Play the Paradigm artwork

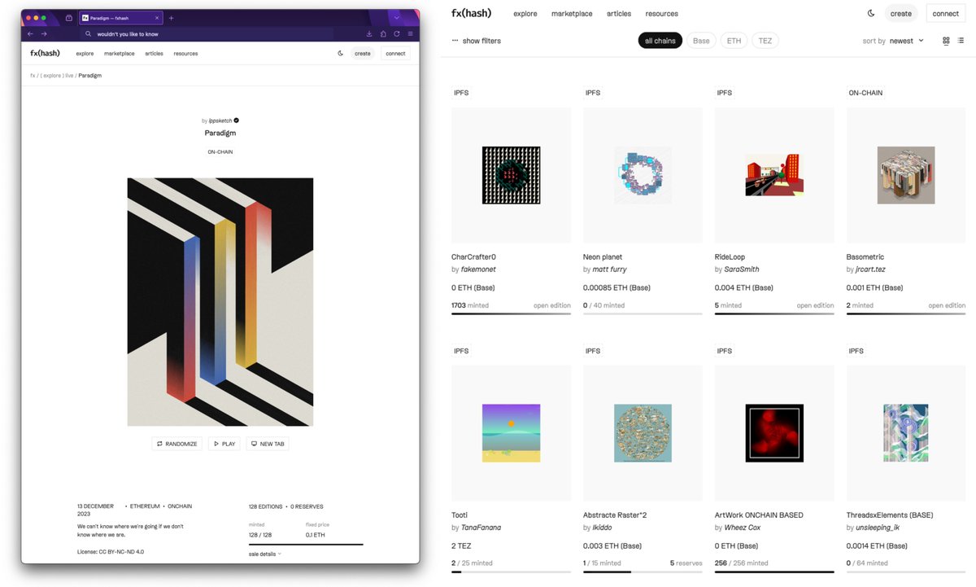[x=224, y=444]
